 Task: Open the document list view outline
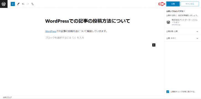pos(33,4)
